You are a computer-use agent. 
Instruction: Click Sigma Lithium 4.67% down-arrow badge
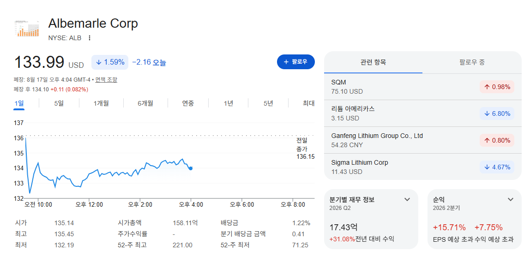(x=497, y=167)
